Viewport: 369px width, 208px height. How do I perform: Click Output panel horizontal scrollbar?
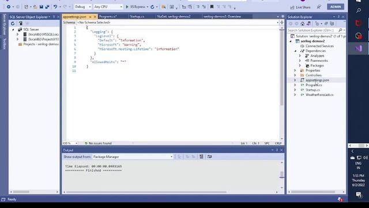pyautogui.click(x=146, y=192)
